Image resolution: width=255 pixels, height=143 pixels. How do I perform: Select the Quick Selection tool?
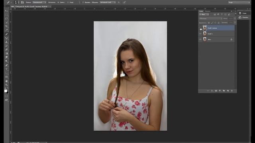[x=6, y=23]
